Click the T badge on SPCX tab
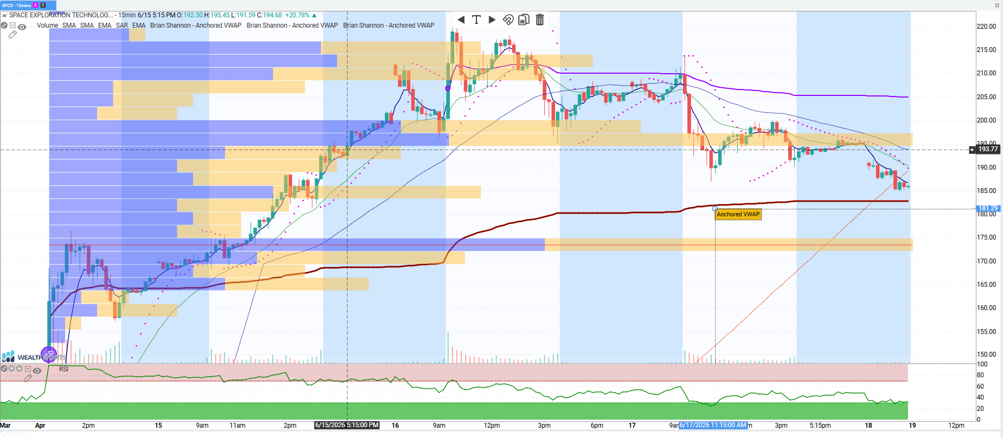 pyautogui.click(x=43, y=5)
